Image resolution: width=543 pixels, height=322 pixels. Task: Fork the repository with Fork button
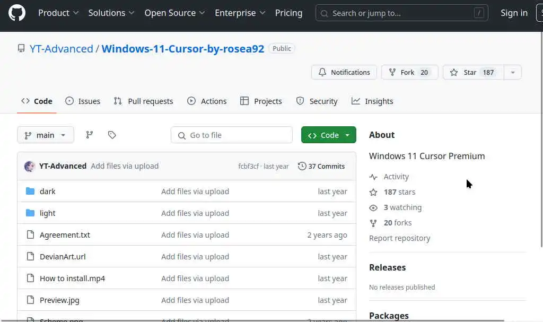(x=410, y=72)
